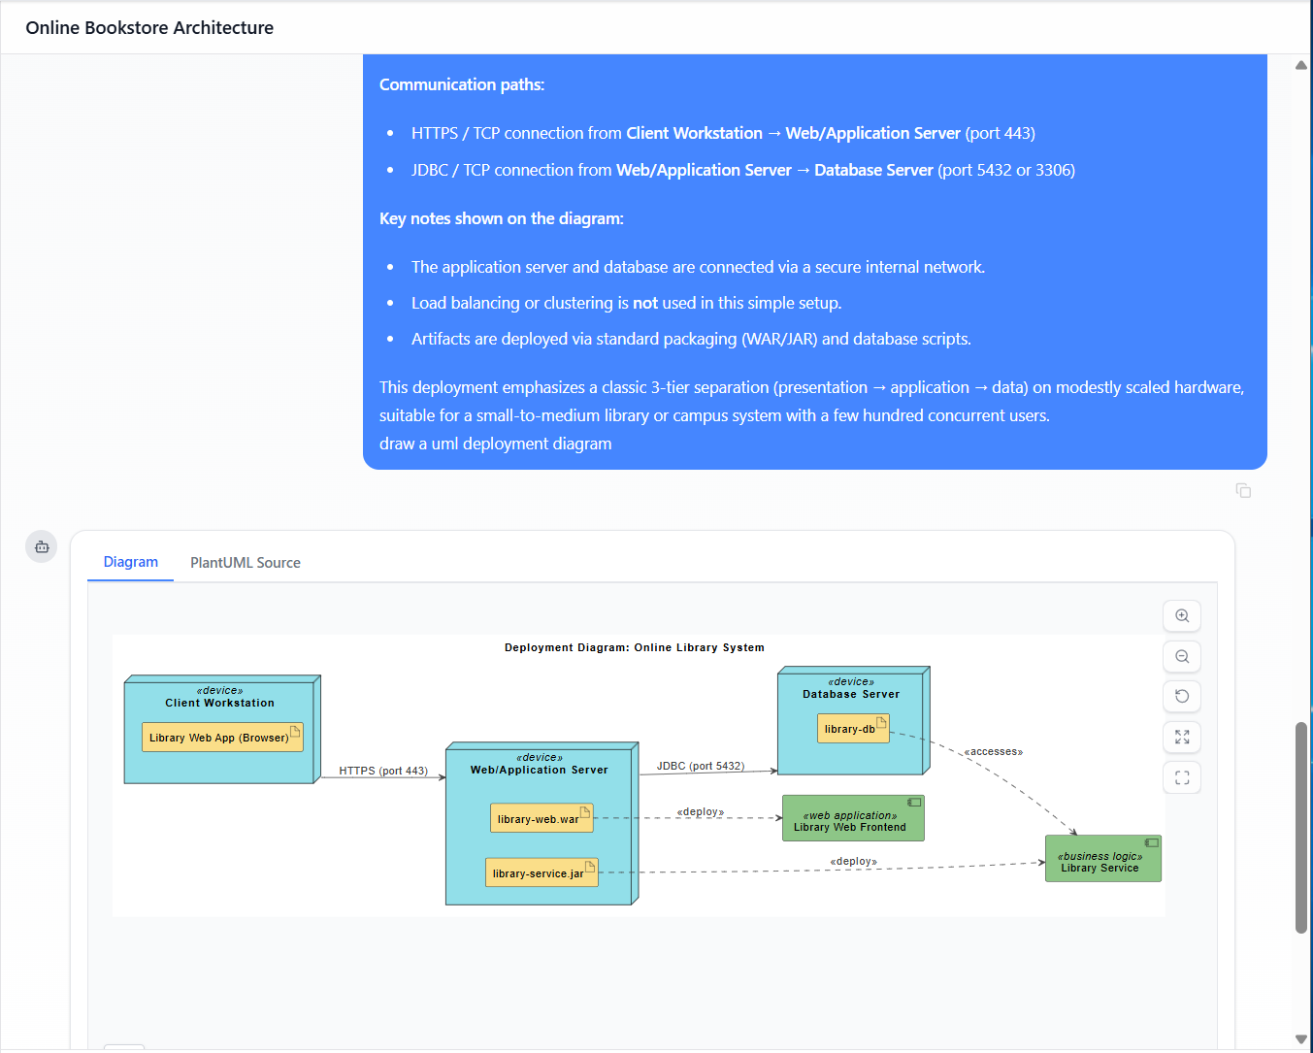The height and width of the screenshot is (1053, 1313).
Task: Click the component icon on Library Service
Action: click(x=1151, y=842)
